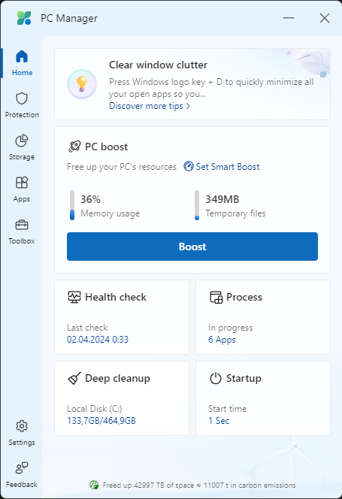Click the Freed up 42997 TB status text

coord(199,485)
